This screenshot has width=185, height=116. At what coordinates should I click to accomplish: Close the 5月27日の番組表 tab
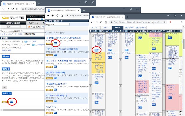pos(122,17)
